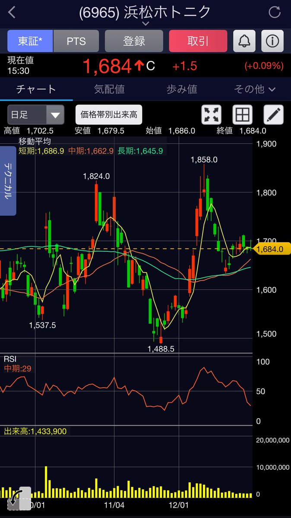The width and height of the screenshot is (291, 518).
Task: Switch to the split grid chart layout
Action: pyautogui.click(x=243, y=115)
